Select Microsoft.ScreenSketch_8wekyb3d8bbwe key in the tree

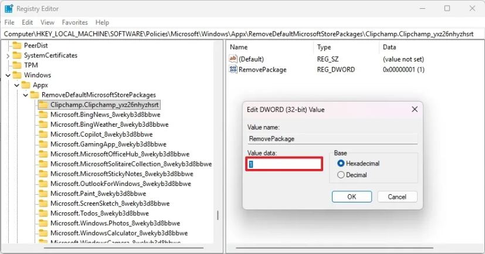[110, 204]
